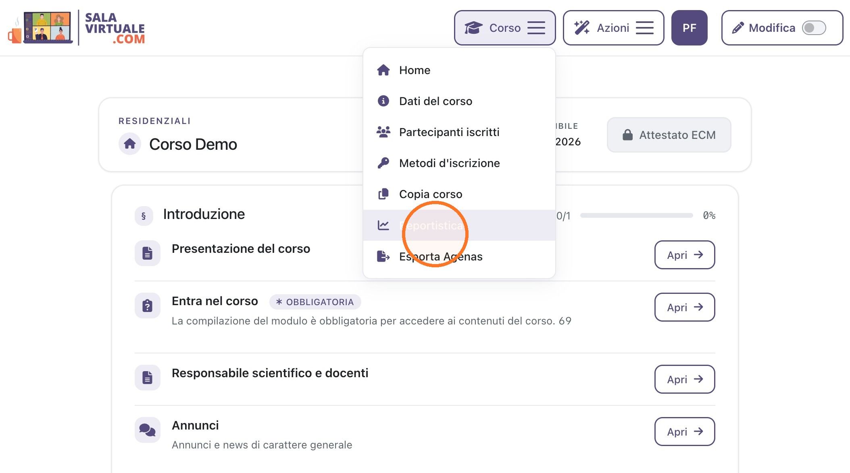
Task: Click the clipboard question icon for Entra nel corso
Action: pos(147,306)
